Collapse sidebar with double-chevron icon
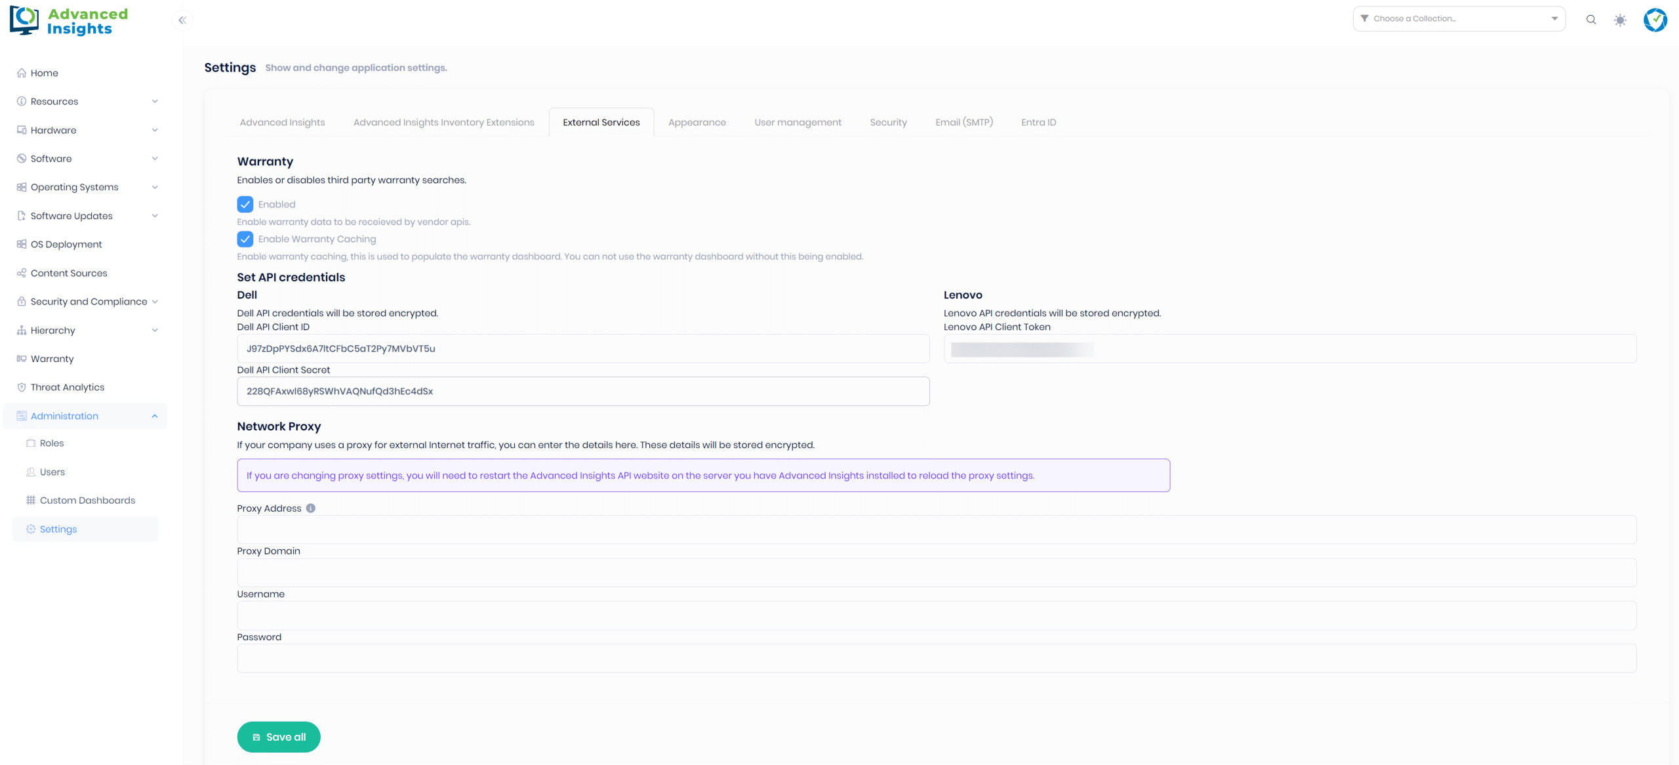Screen dimensions: 1679x765 tap(182, 20)
